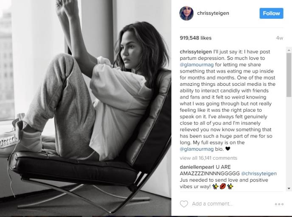Click the black heart emoji in caption
The width and height of the screenshot is (292, 217).
point(228,149)
